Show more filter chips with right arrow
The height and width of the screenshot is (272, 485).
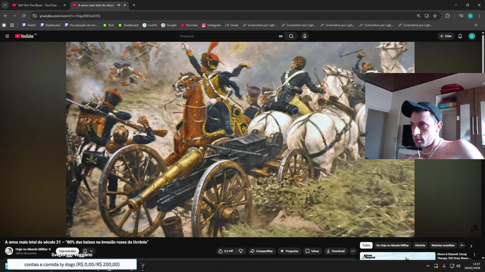coord(471,246)
